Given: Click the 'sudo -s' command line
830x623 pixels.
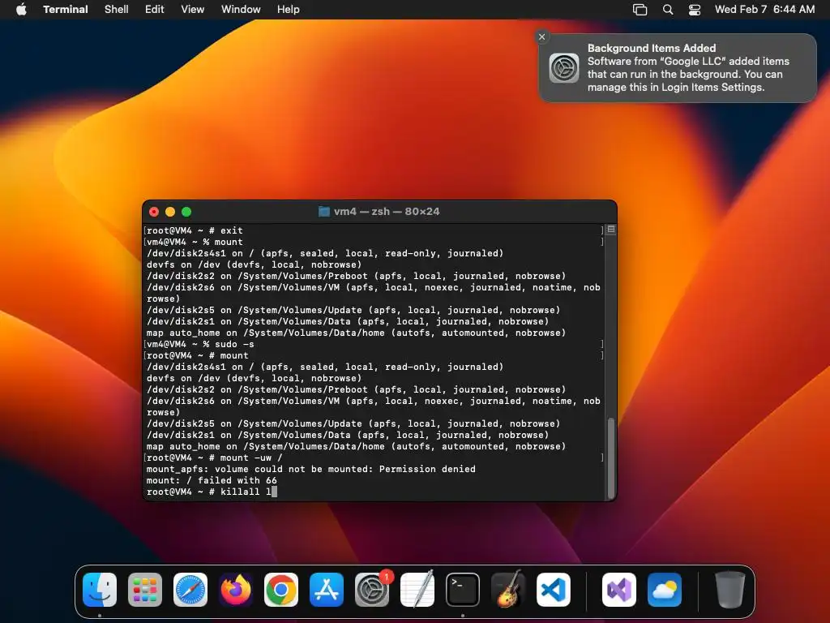Looking at the screenshot, I should click(200, 344).
